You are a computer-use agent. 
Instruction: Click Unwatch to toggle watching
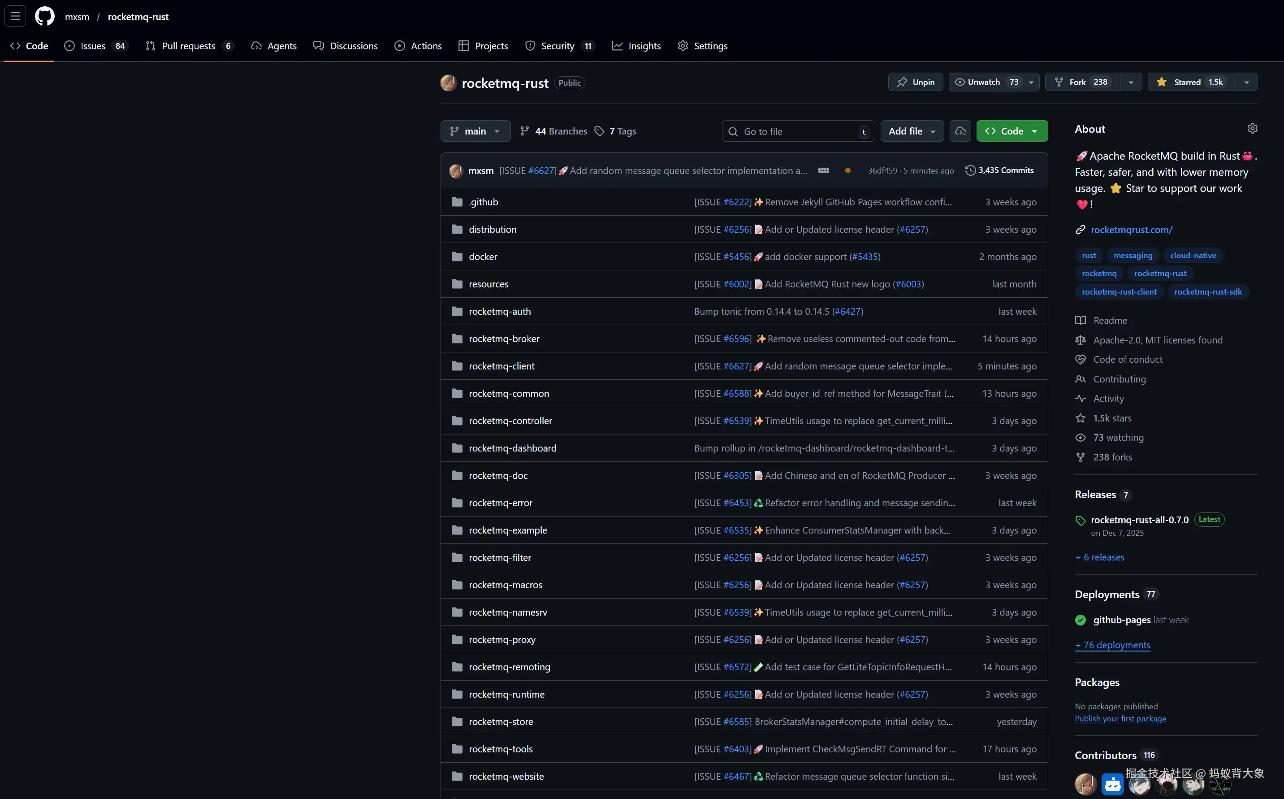(983, 82)
